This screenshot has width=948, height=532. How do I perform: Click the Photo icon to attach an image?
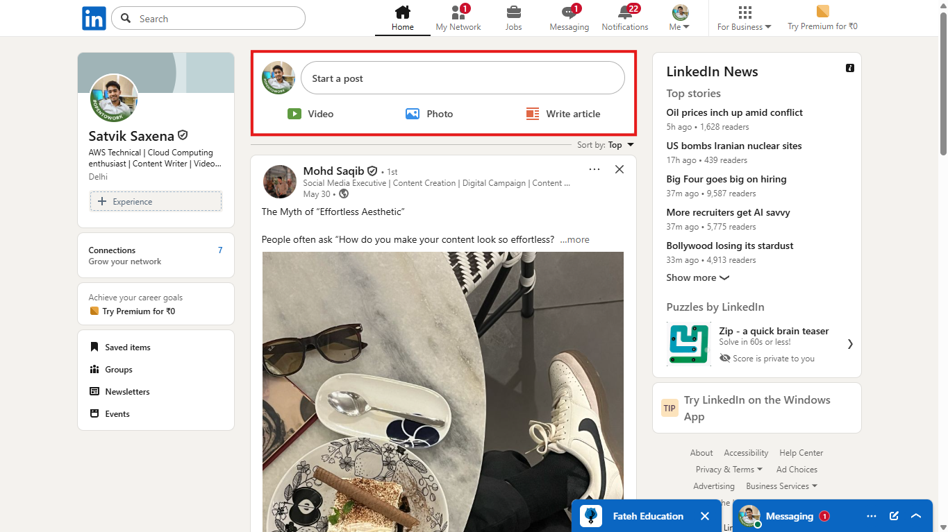413,113
